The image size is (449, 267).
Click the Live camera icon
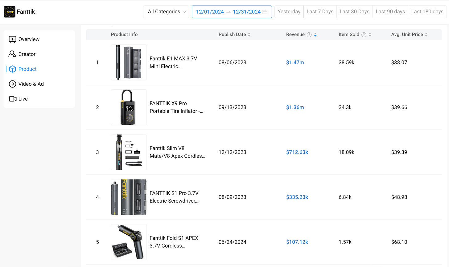click(13, 99)
